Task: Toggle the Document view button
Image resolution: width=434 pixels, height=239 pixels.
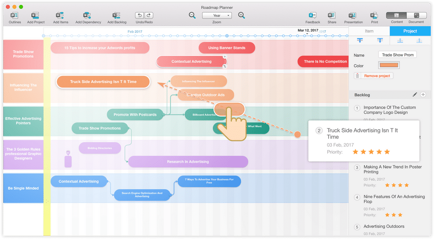Action: pyautogui.click(x=416, y=15)
